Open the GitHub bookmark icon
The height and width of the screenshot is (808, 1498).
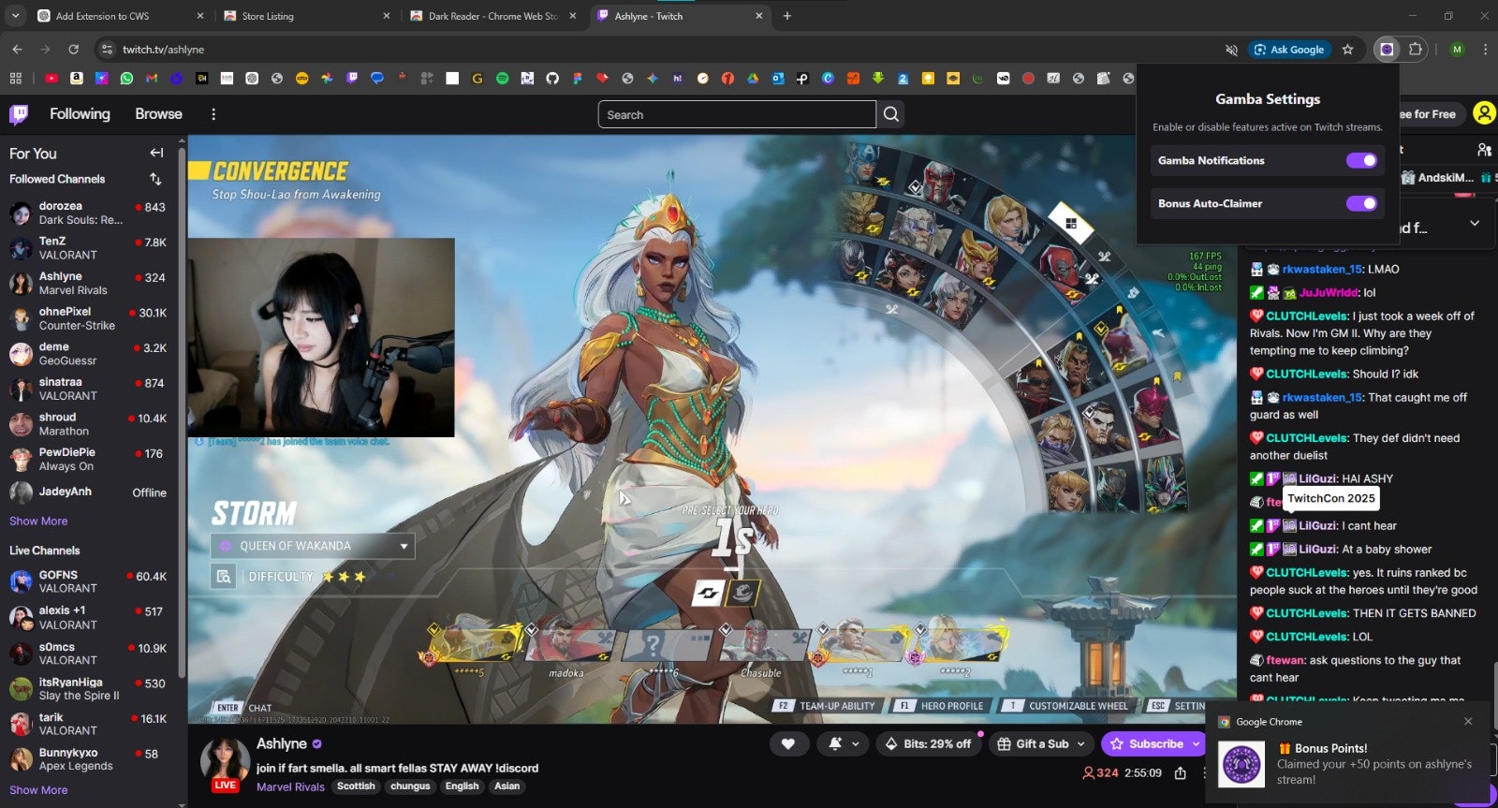pyautogui.click(x=552, y=79)
